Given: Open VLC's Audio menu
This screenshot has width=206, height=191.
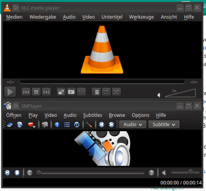Looking at the screenshot, I should 69,17.
